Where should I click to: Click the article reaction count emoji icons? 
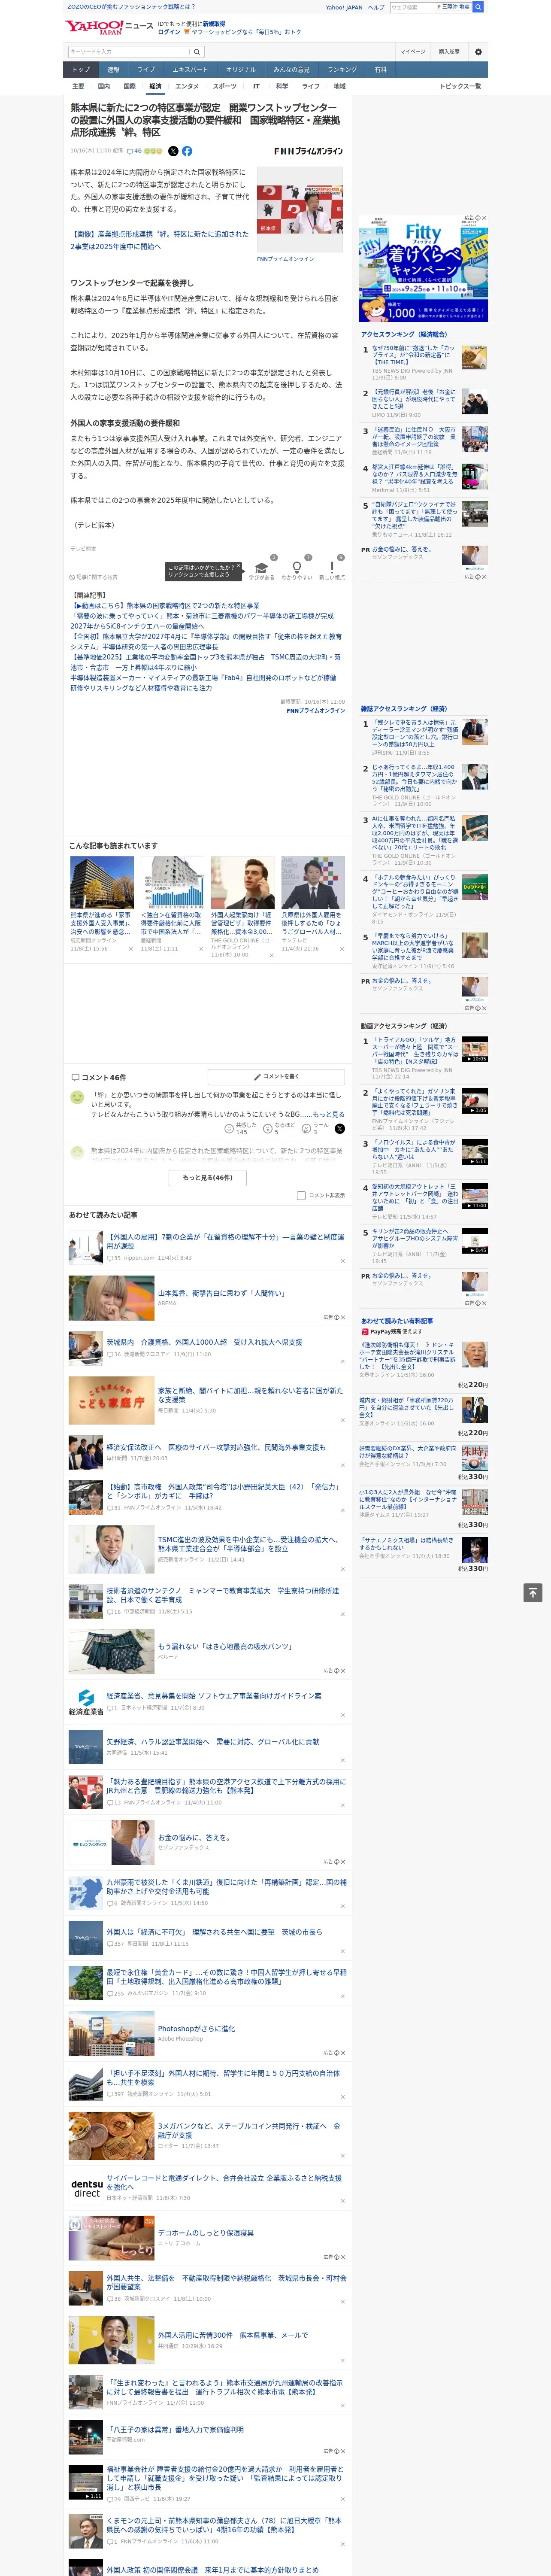point(153,151)
